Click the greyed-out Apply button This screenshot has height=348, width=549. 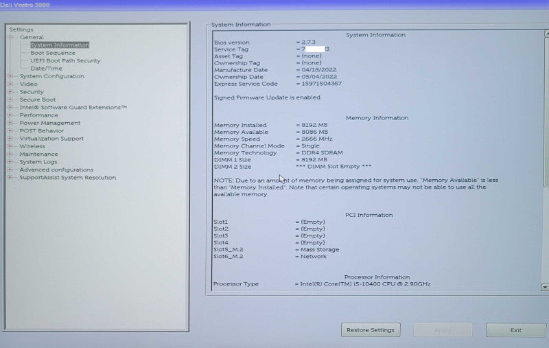coord(443,329)
